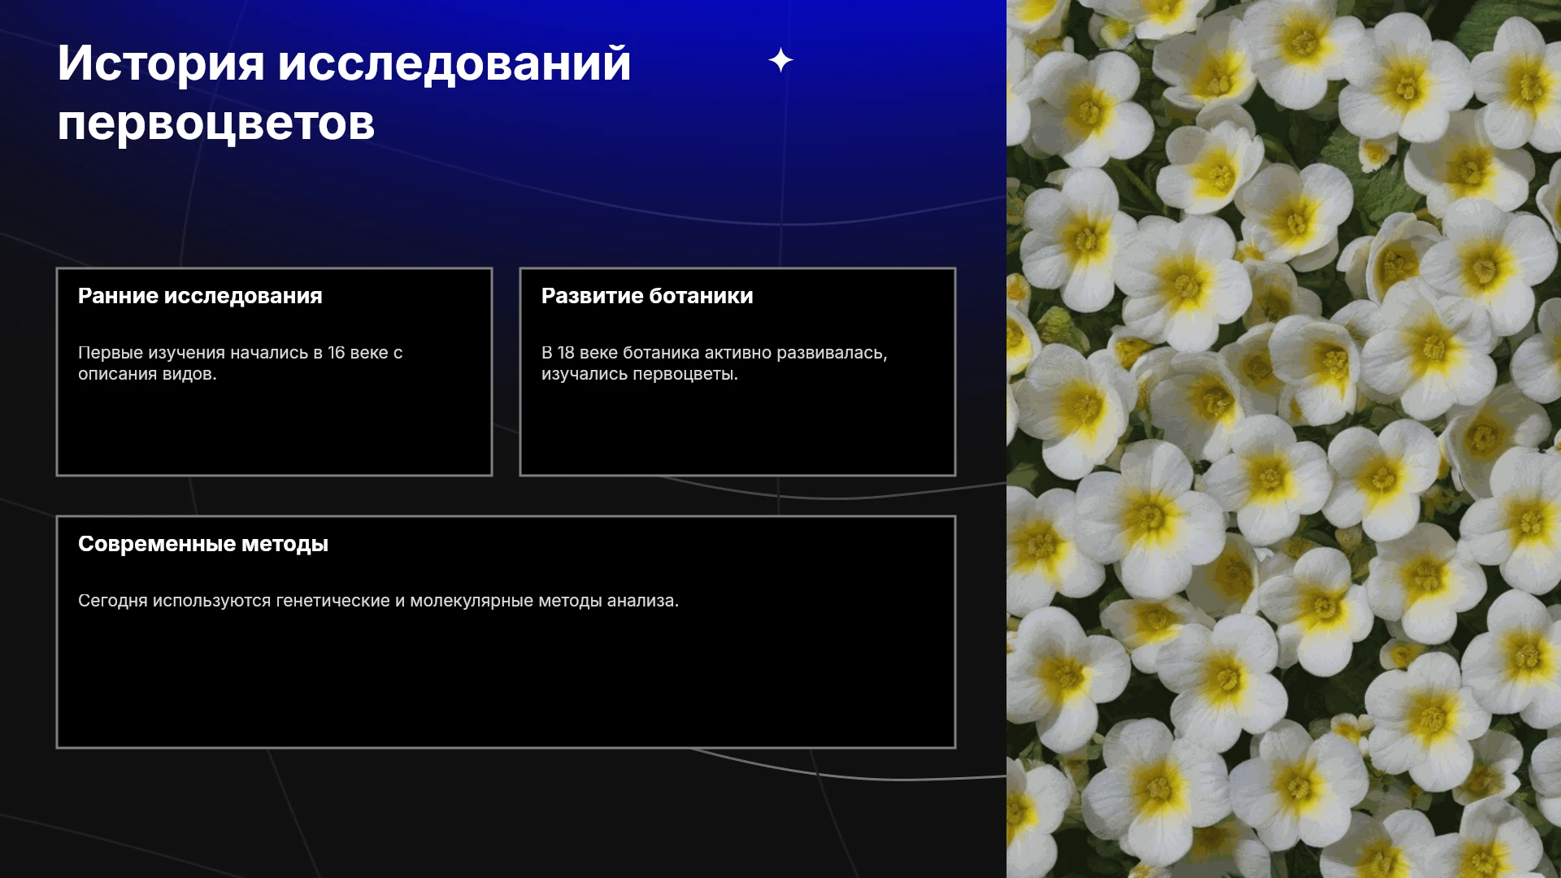Select the "Развитие ботаники" card heading
The image size is (1561, 878).
coord(647,296)
